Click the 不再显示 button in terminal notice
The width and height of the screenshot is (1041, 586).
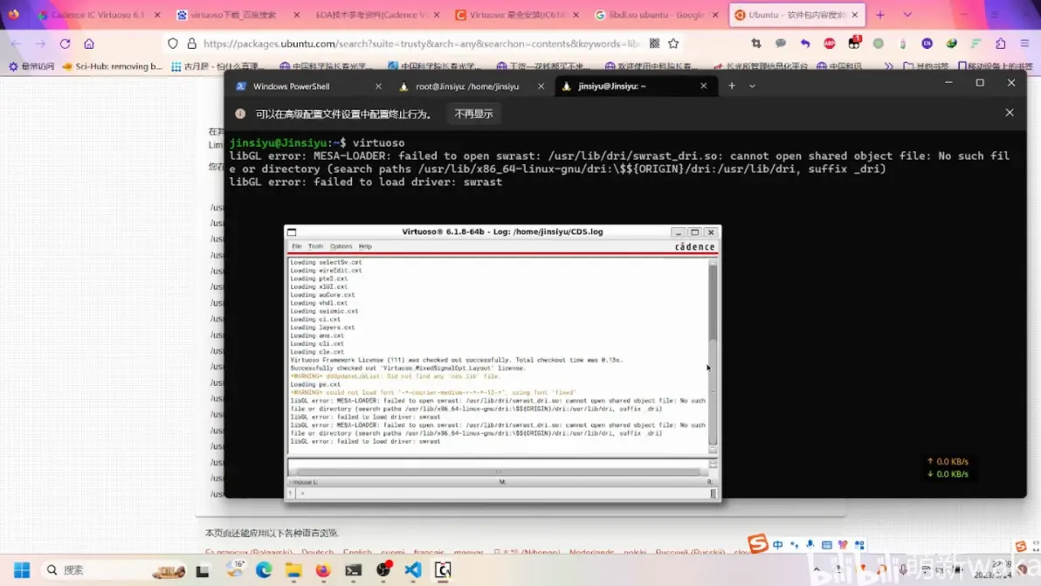(x=473, y=114)
